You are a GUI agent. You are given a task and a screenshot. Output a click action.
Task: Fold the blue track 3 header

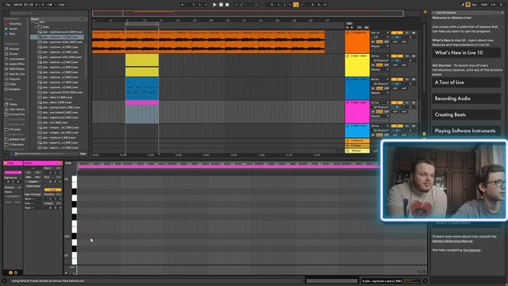[x=348, y=79]
